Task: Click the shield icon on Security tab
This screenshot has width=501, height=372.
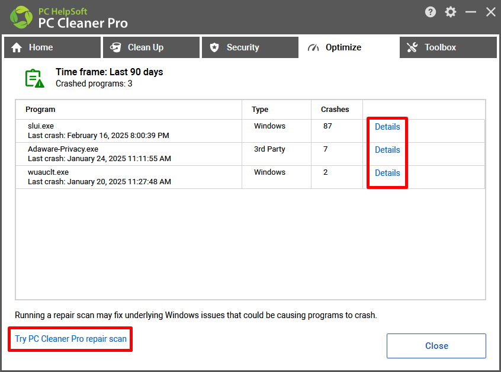Action: pyautogui.click(x=214, y=47)
